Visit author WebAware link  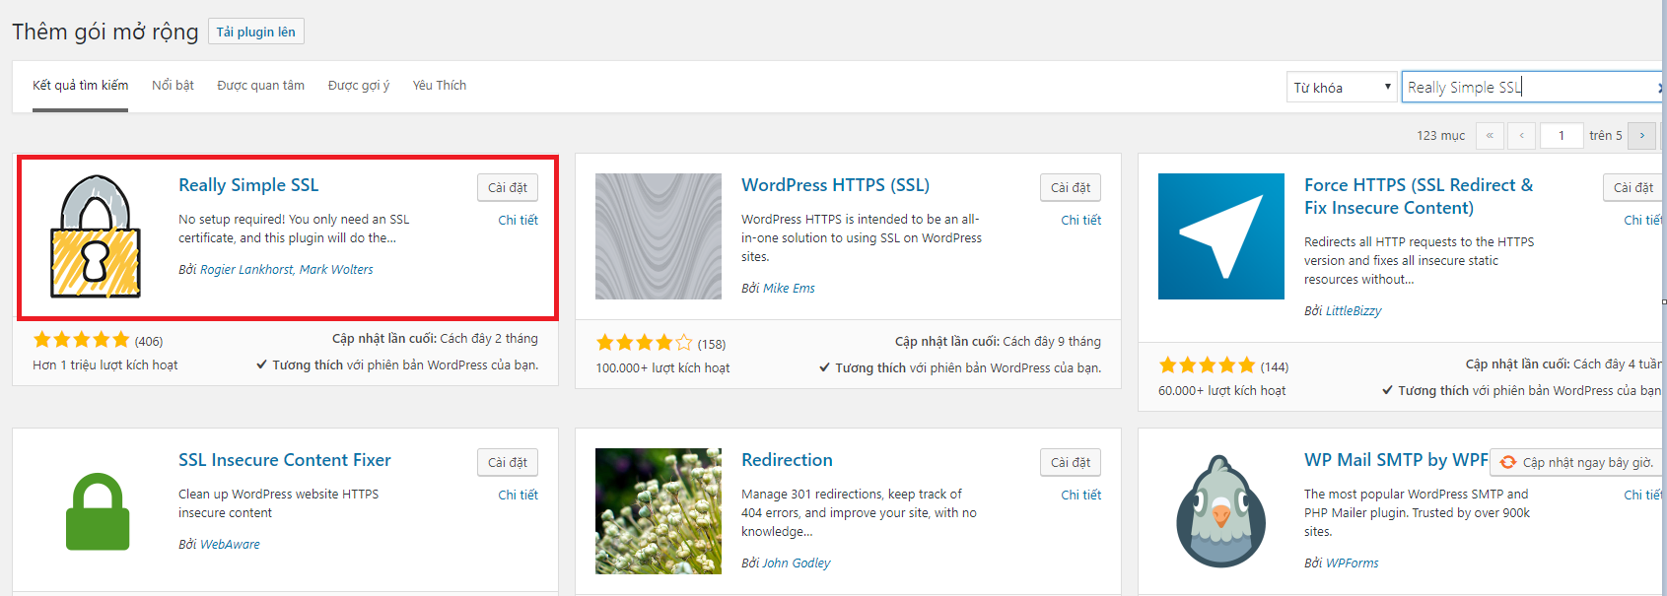[230, 544]
